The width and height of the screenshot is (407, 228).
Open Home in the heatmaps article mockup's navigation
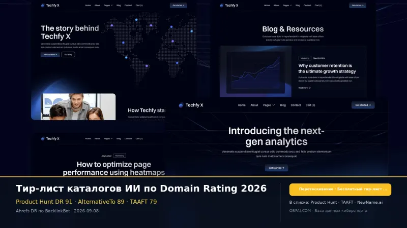(x=88, y=138)
